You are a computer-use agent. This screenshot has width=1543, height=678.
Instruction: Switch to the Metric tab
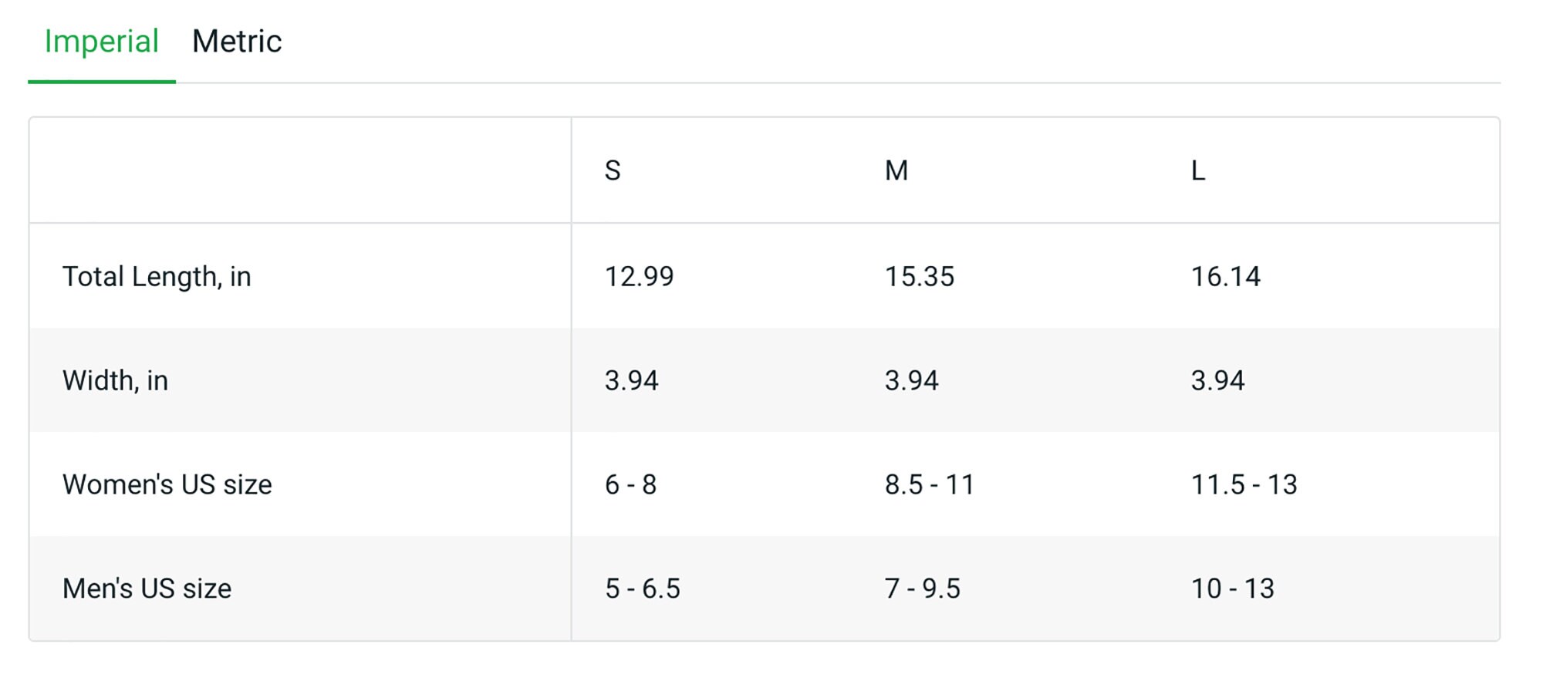click(237, 42)
